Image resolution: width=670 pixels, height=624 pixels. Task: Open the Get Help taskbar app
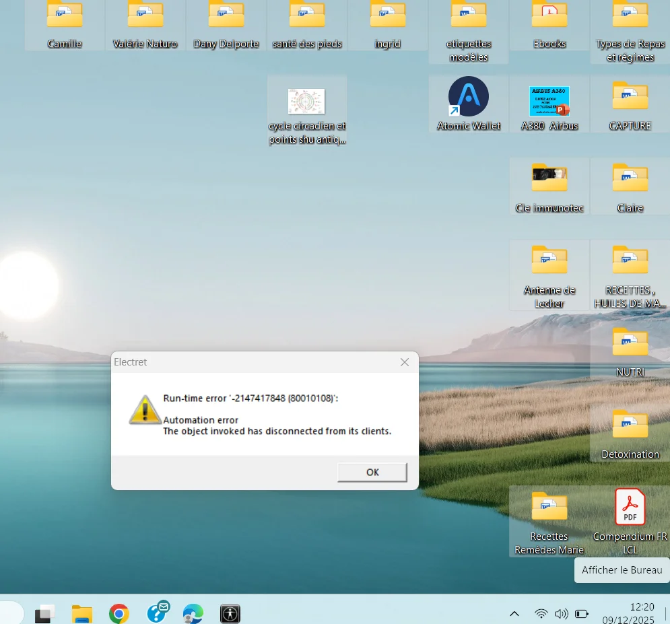(x=157, y=613)
